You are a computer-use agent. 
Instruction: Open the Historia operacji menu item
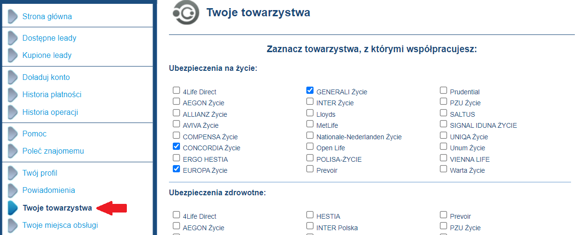point(50,112)
